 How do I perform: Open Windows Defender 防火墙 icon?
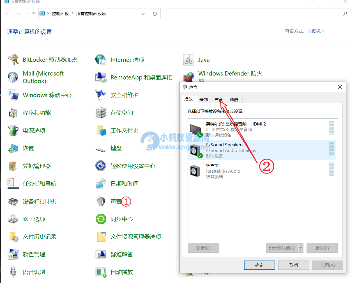click(x=189, y=77)
